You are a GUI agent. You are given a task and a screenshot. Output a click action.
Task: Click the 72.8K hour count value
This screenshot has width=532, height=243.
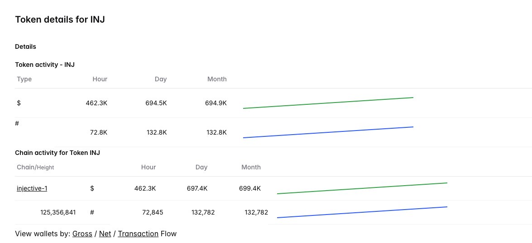coord(98,132)
